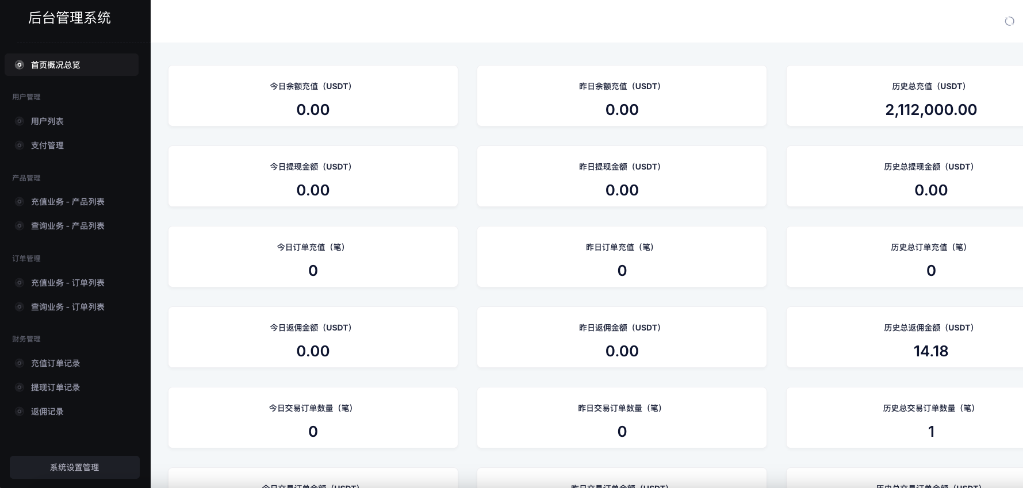The image size is (1023, 488).
Task: Go to 查询业务 - 产品列表
Action: coord(67,226)
